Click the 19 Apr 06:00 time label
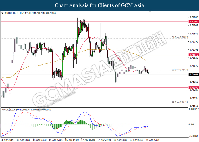 [x=136, y=140]
